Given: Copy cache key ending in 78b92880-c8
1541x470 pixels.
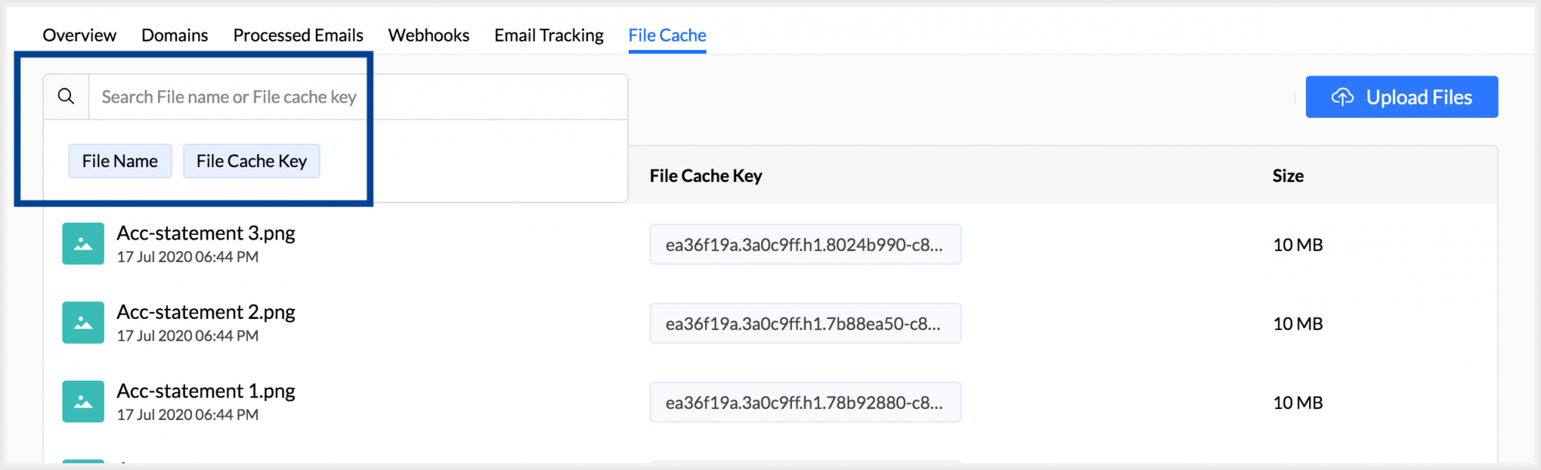Looking at the screenshot, I should tap(805, 402).
